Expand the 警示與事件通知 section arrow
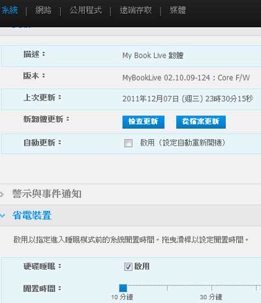The height and width of the screenshot is (303, 261). tap(2, 194)
